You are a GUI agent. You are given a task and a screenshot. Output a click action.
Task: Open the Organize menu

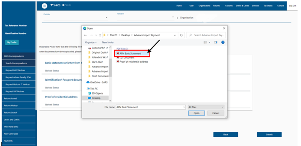(x=90, y=42)
